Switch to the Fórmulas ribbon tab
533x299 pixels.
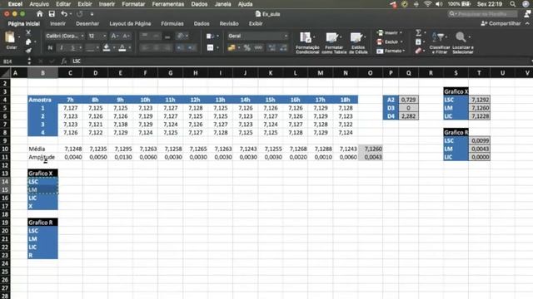click(x=172, y=24)
